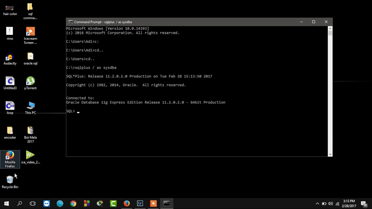Click at the SQL> prompt line
This screenshot has width=372, height=209.
point(73,111)
